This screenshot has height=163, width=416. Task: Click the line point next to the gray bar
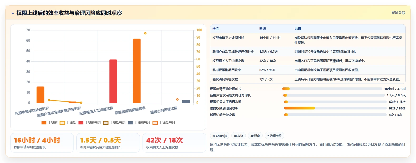pyautogui.click(x=177, y=99)
